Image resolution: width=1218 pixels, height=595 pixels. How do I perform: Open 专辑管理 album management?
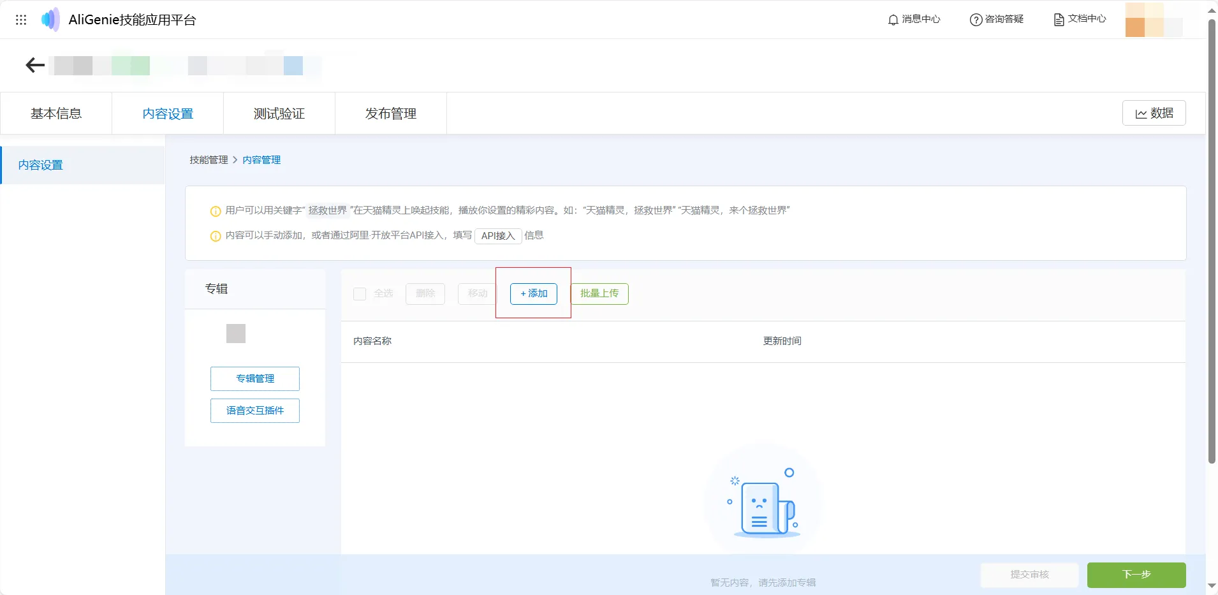pyautogui.click(x=255, y=379)
